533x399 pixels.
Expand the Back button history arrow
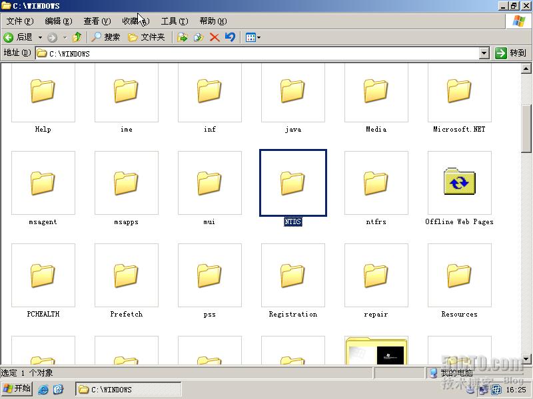coord(40,37)
